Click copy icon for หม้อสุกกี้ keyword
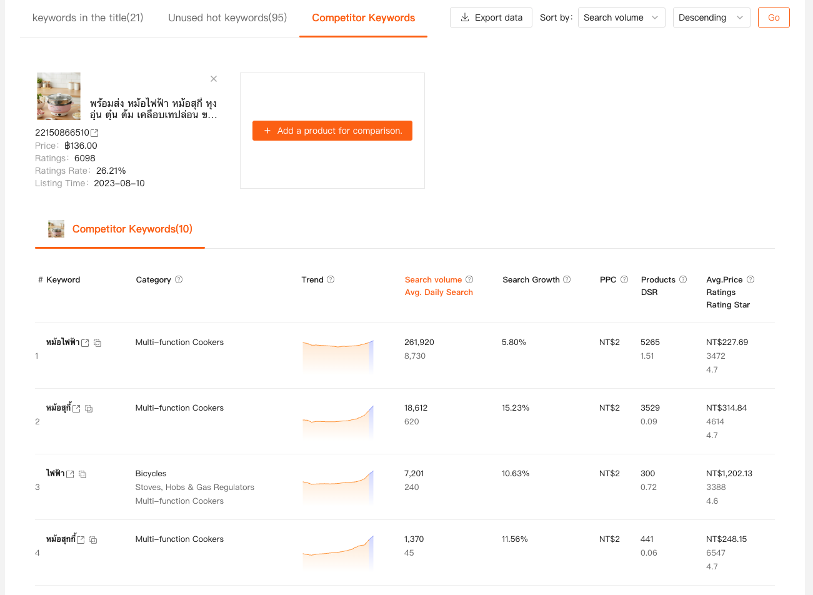The width and height of the screenshot is (813, 595). [x=93, y=540]
